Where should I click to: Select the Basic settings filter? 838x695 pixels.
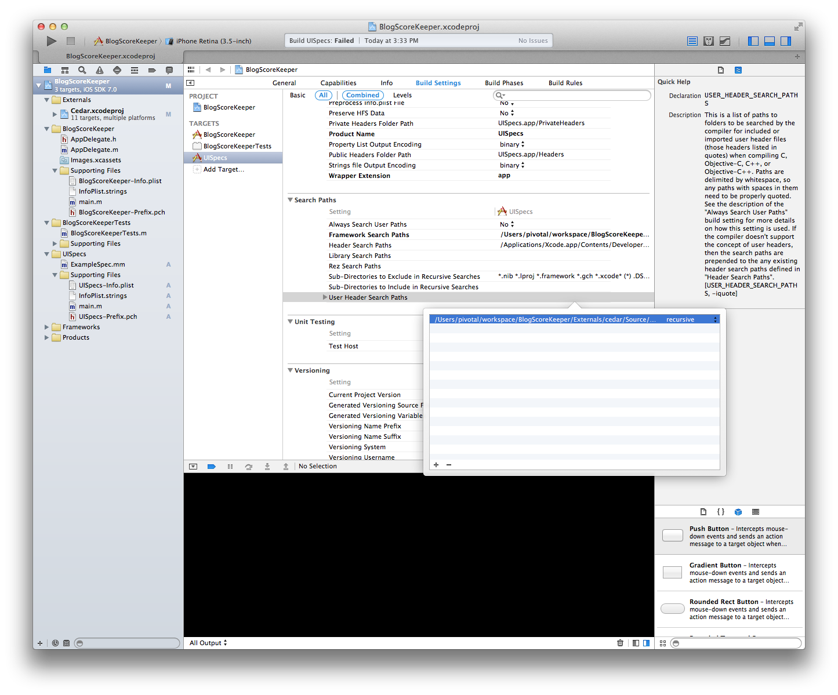(298, 95)
